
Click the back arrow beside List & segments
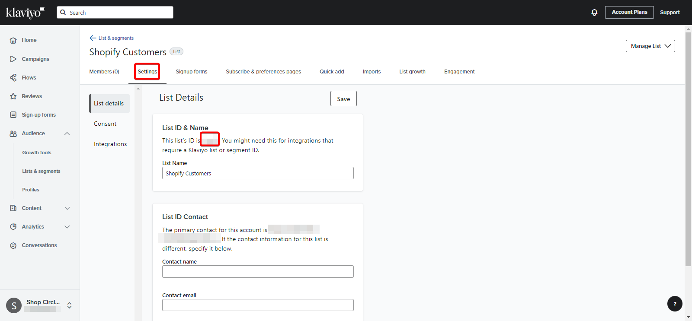tap(93, 38)
